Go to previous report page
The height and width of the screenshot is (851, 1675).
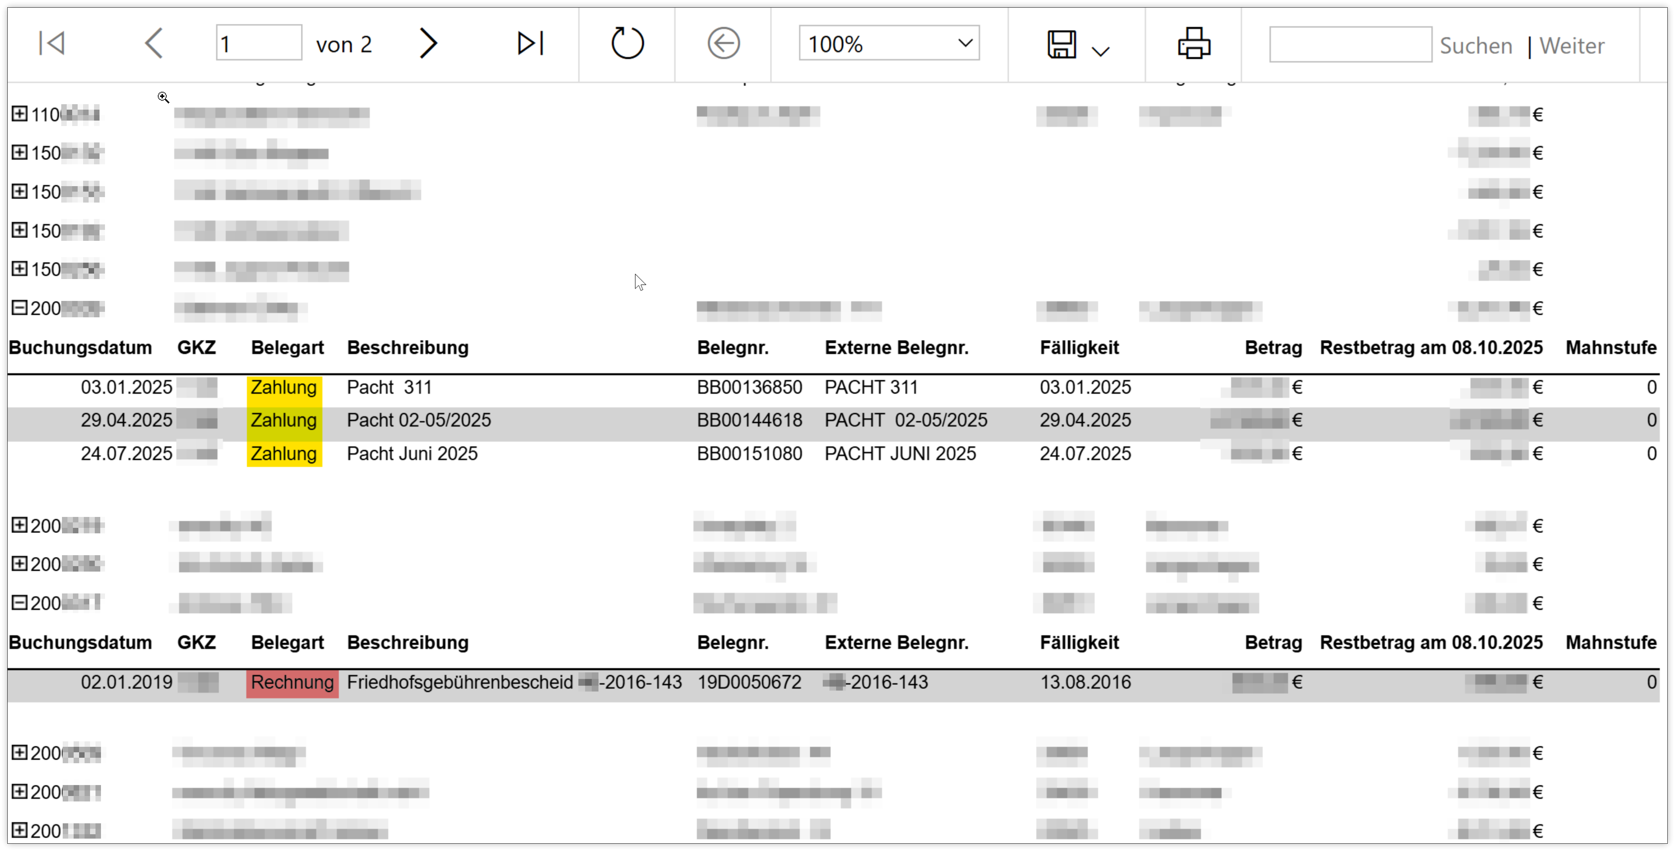[x=154, y=43]
